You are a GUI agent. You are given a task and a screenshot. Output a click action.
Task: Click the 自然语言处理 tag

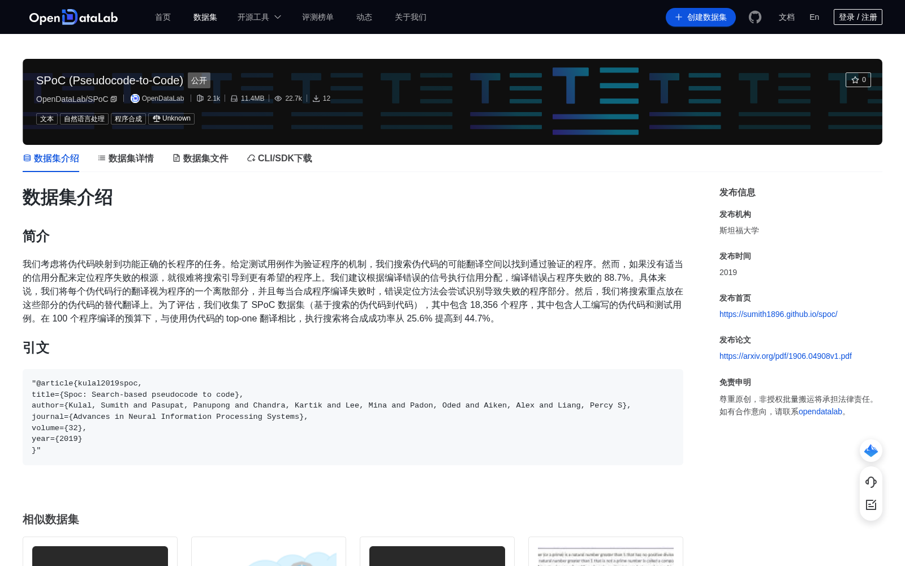tap(84, 119)
